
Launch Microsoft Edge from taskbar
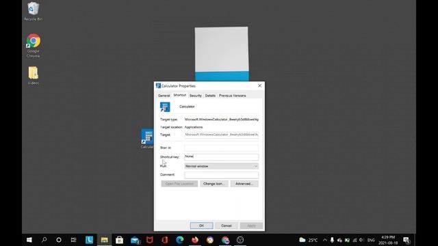(180, 240)
